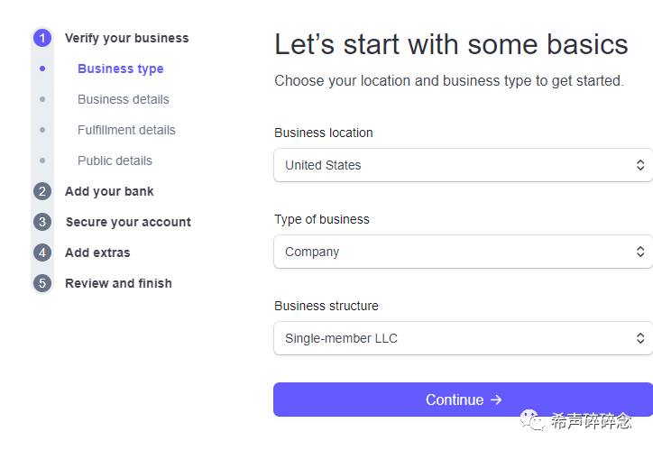Open the Secure your account section

pos(128,222)
